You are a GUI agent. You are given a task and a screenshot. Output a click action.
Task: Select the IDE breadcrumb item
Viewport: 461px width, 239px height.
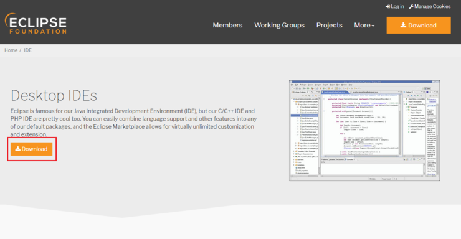pyautogui.click(x=27, y=50)
